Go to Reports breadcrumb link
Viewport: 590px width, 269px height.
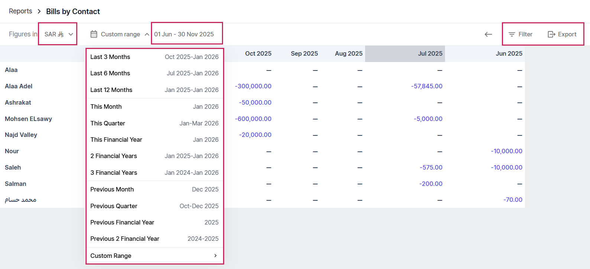(20, 11)
